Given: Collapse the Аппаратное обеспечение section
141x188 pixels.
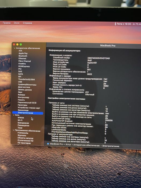Looking at the screenshot, I should pyautogui.click(x=15, y=48).
